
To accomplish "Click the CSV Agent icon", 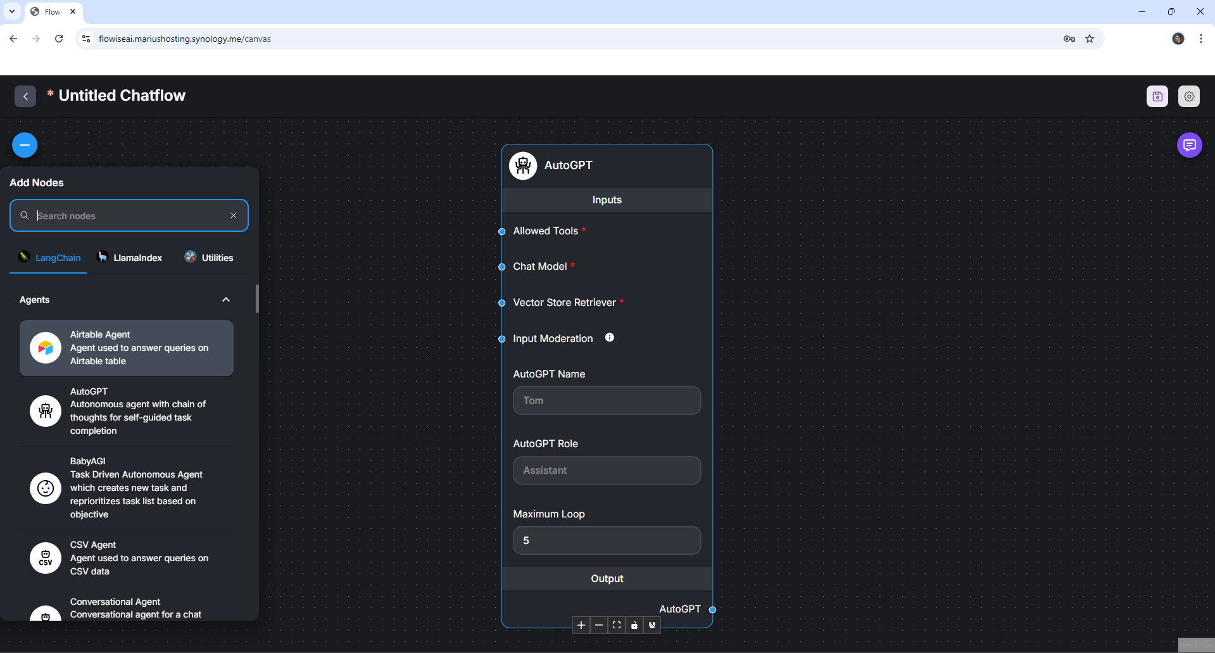I will 46,558.
